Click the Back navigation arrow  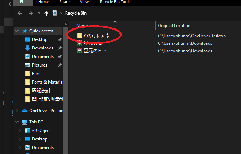coord(20,13)
